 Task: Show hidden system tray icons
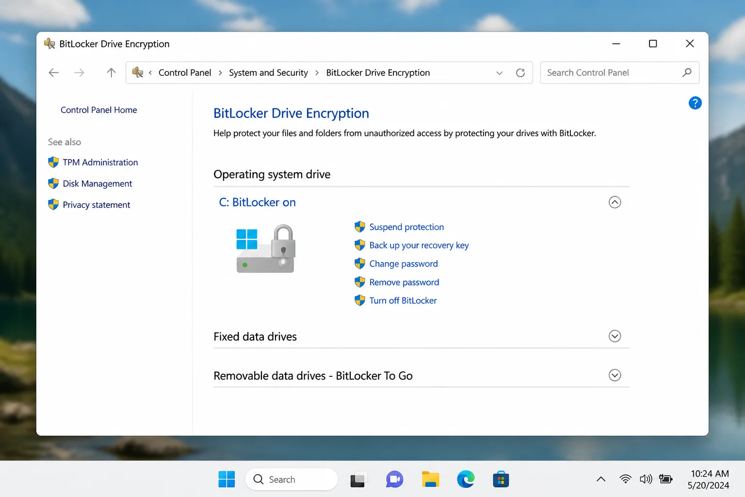click(x=601, y=480)
